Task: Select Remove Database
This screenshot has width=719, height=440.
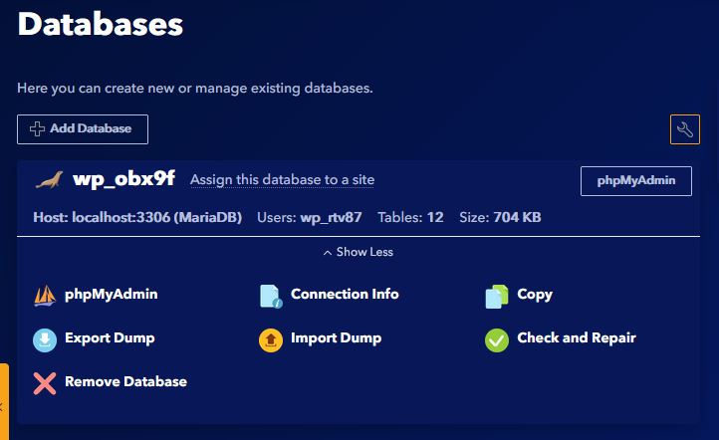Action: point(126,381)
